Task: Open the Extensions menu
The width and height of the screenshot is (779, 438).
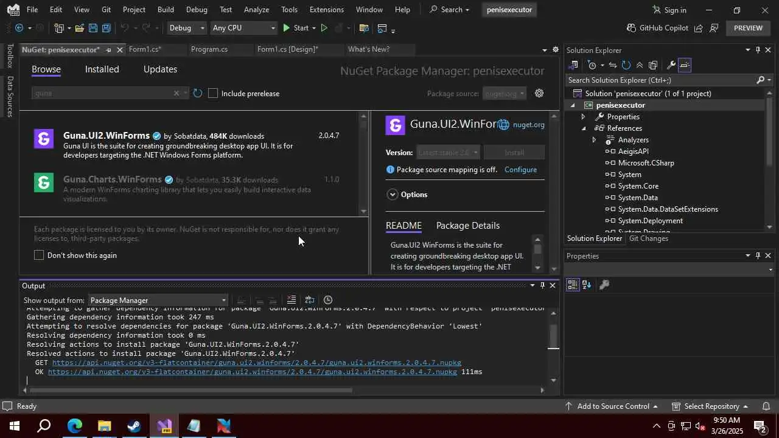Action: (x=326, y=10)
